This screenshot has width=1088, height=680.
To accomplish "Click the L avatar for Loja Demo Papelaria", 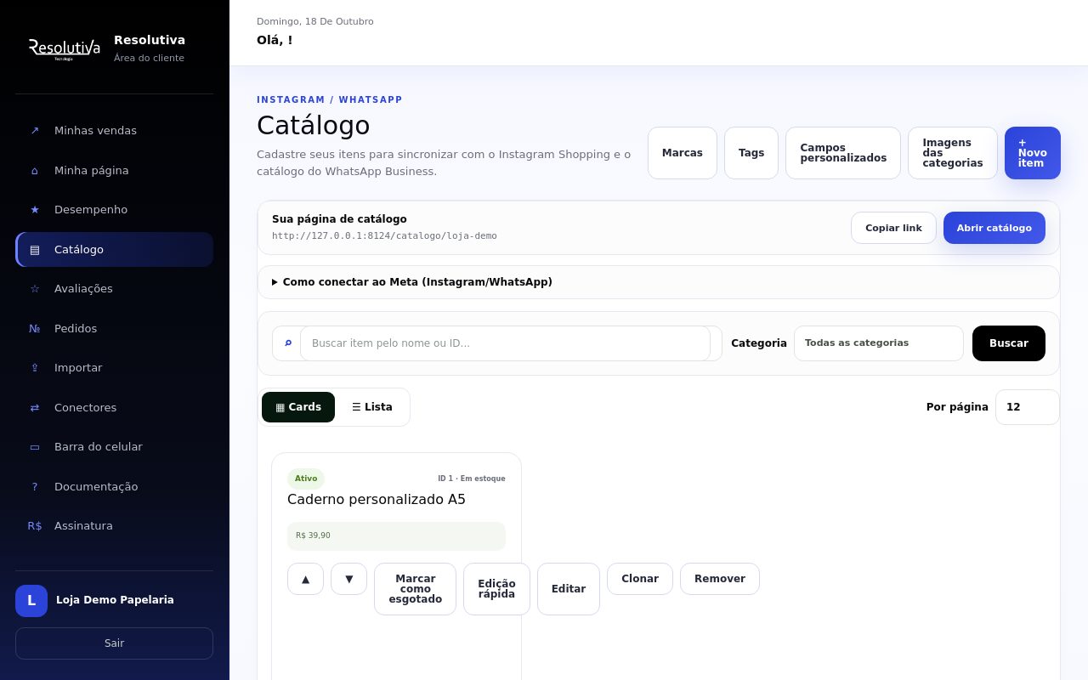I will click(31, 601).
